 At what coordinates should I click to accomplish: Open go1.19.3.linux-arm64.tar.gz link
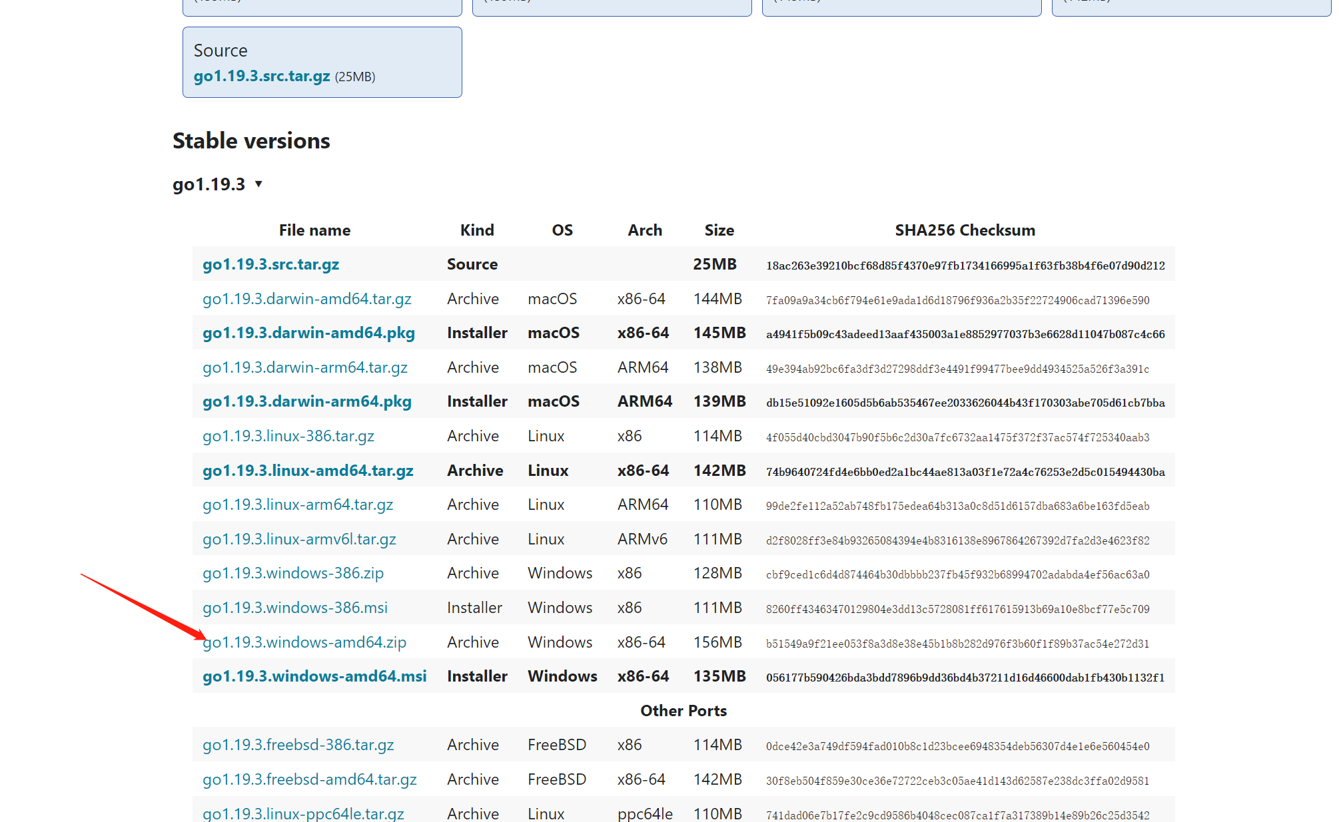point(297,505)
